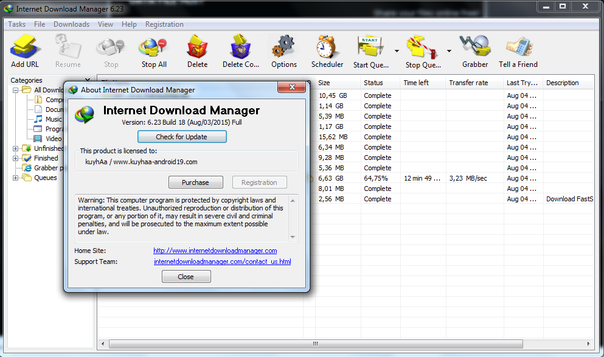Select the Finished category
The image size is (604, 357).
pyautogui.click(x=46, y=158)
